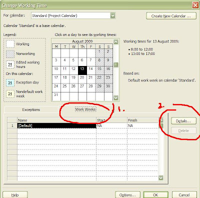This screenshot has height=198, width=200.
Task: Click the Cancel button
Action: (184, 195)
